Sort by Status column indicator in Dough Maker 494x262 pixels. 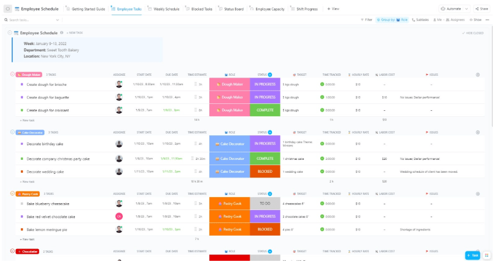pyautogui.click(x=270, y=75)
